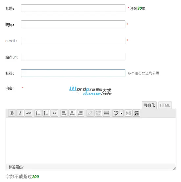Toggle spellchecker ABC checkmark button
Viewport: 181px width, 182px height.
[116, 113]
